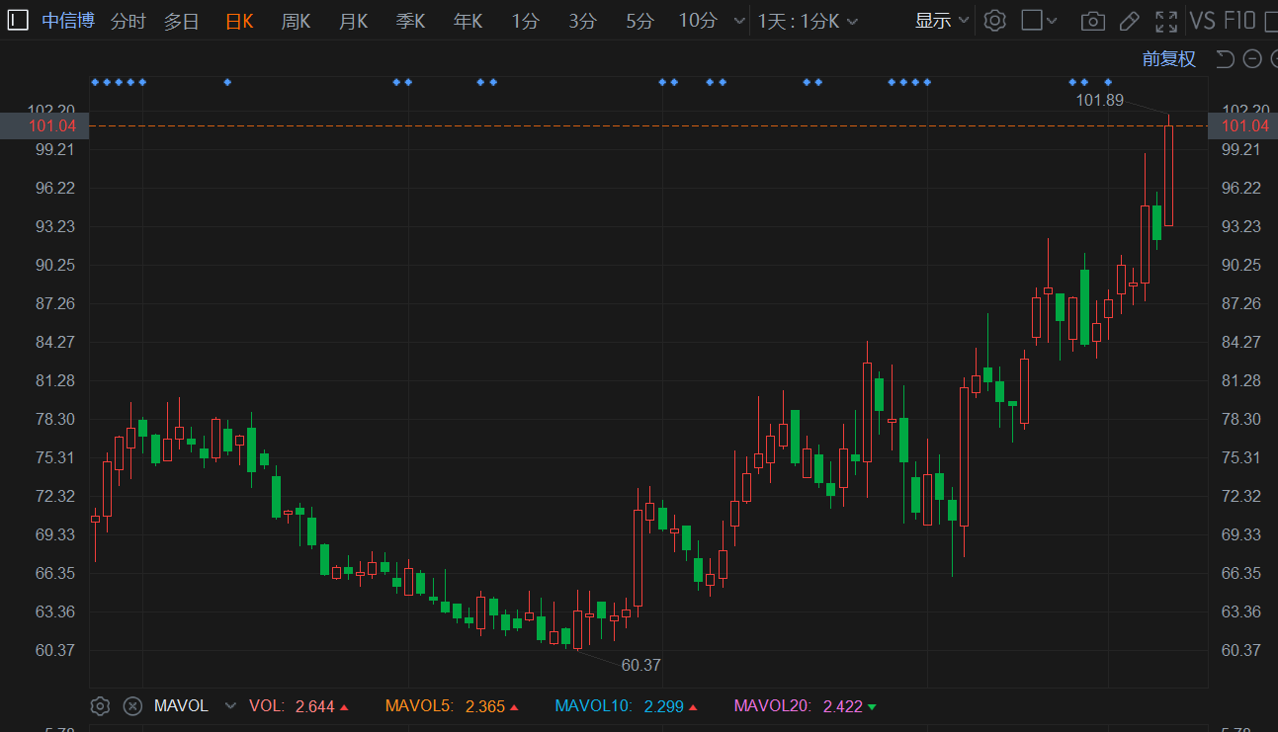Click the 前复权 adjustment link

tap(1168, 59)
